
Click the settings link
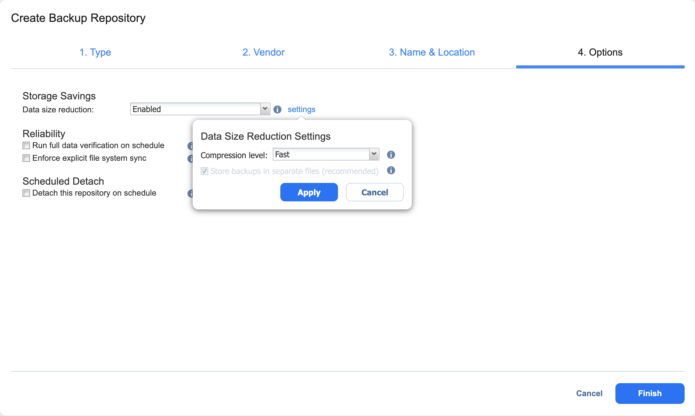pyautogui.click(x=301, y=109)
